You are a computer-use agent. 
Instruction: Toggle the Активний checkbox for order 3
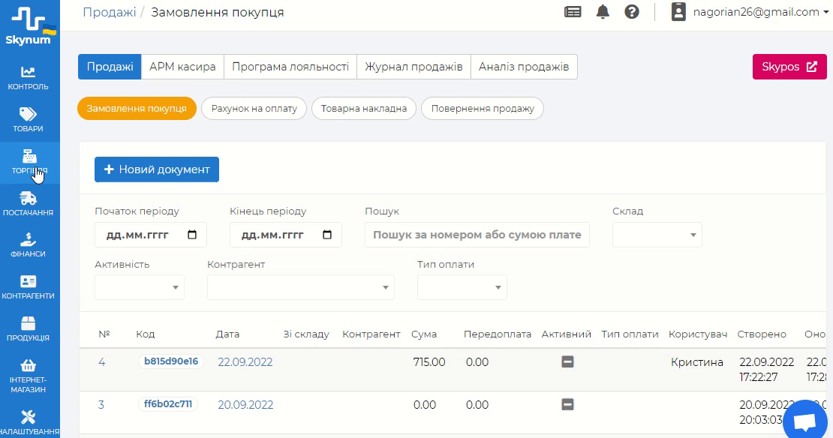pyautogui.click(x=567, y=405)
